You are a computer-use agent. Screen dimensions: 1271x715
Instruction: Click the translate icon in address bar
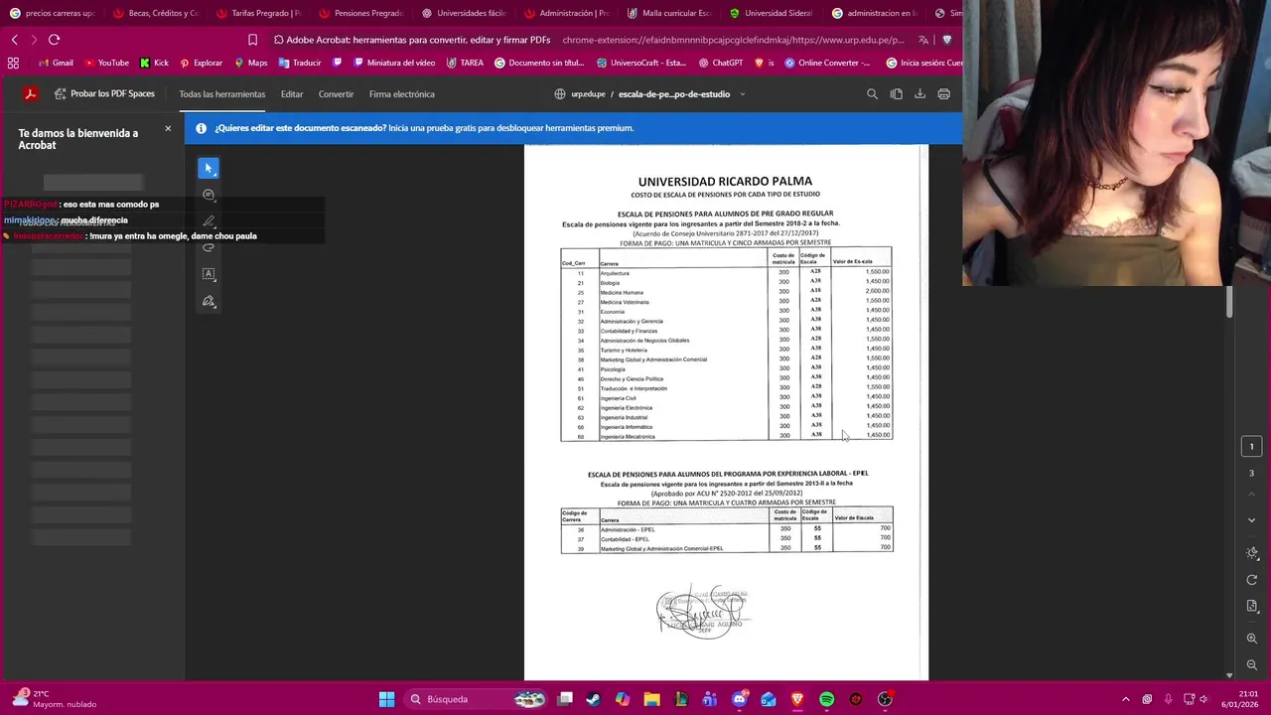click(x=923, y=41)
